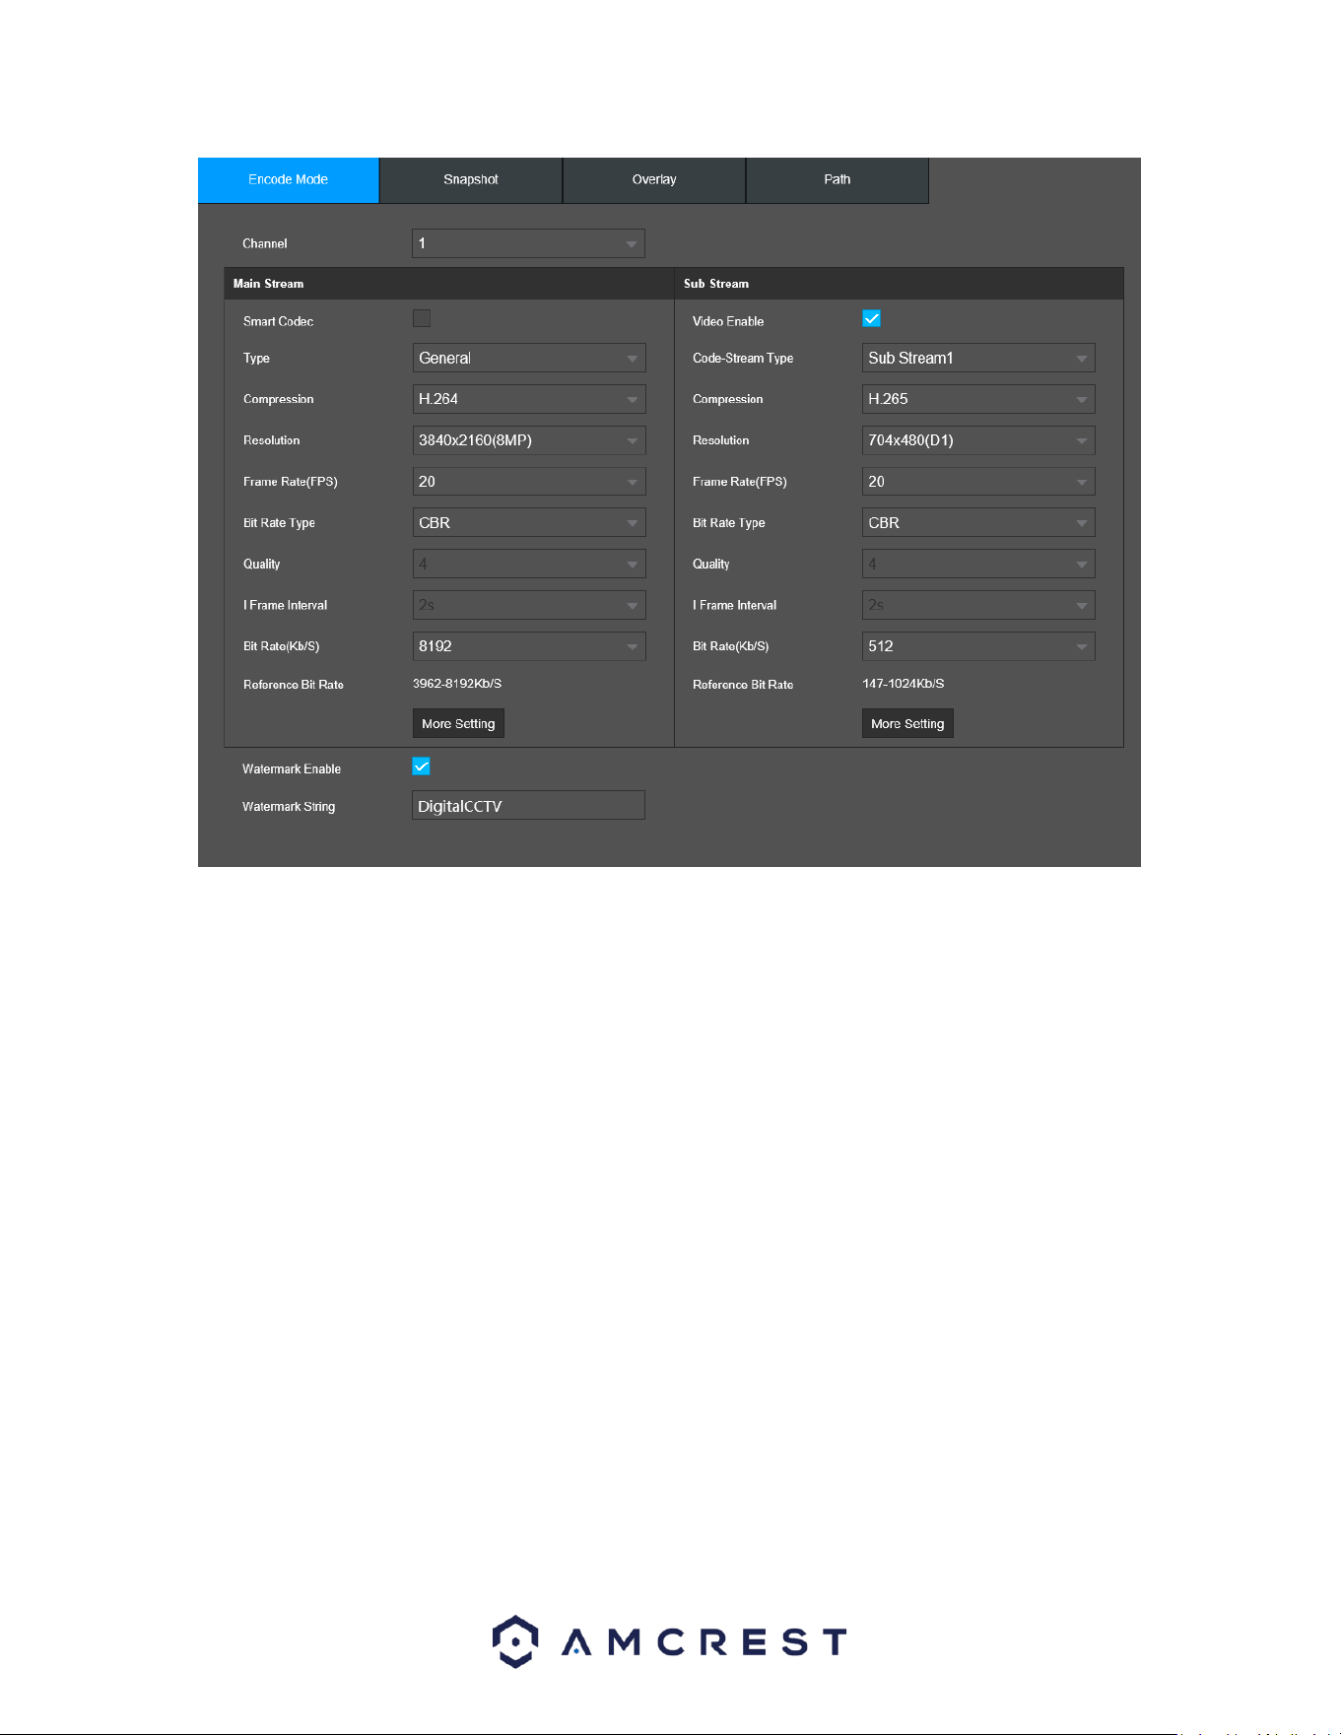Open Main Stream Compression dropdown showing H.264
Image resolution: width=1341 pixels, height=1735 pixels.
tap(529, 399)
